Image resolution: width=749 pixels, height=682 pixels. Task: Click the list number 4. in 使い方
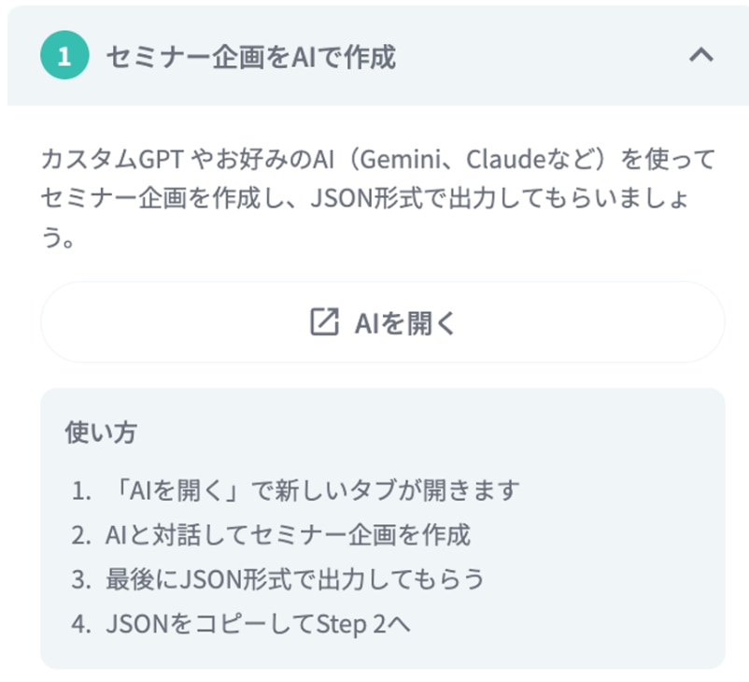click(x=82, y=624)
